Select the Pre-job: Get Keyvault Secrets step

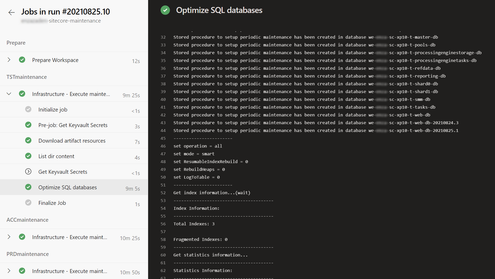(73, 125)
